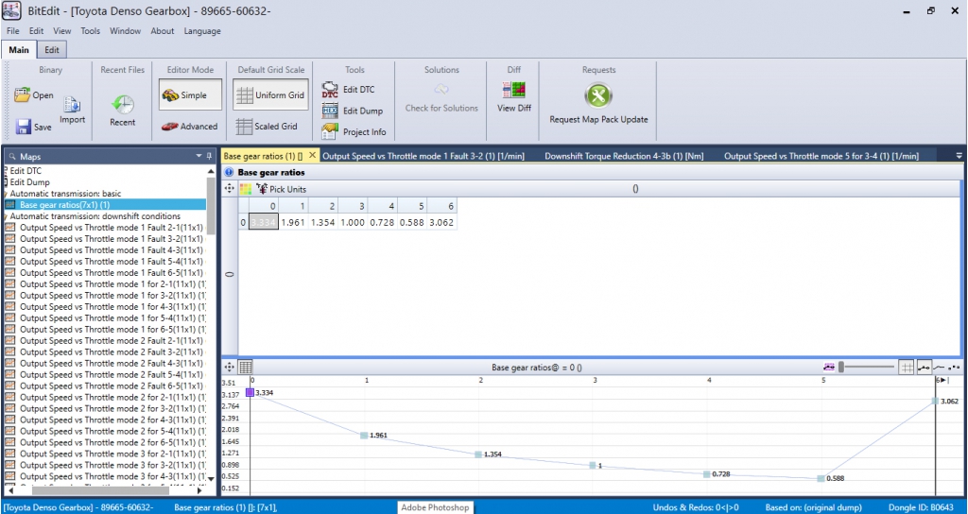Open the Edit menu
This screenshot has width=968, height=514.
[37, 31]
